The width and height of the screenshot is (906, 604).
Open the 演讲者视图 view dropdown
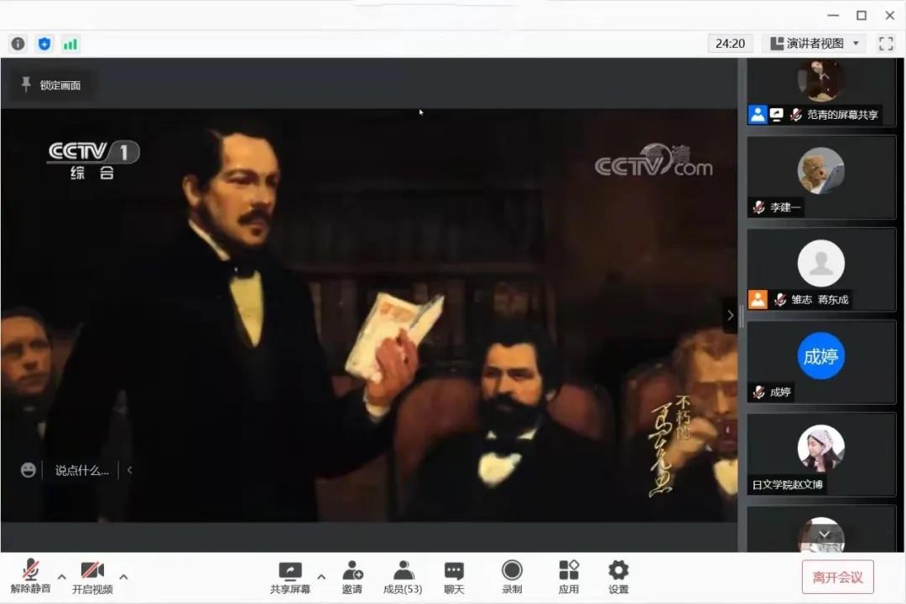point(815,44)
